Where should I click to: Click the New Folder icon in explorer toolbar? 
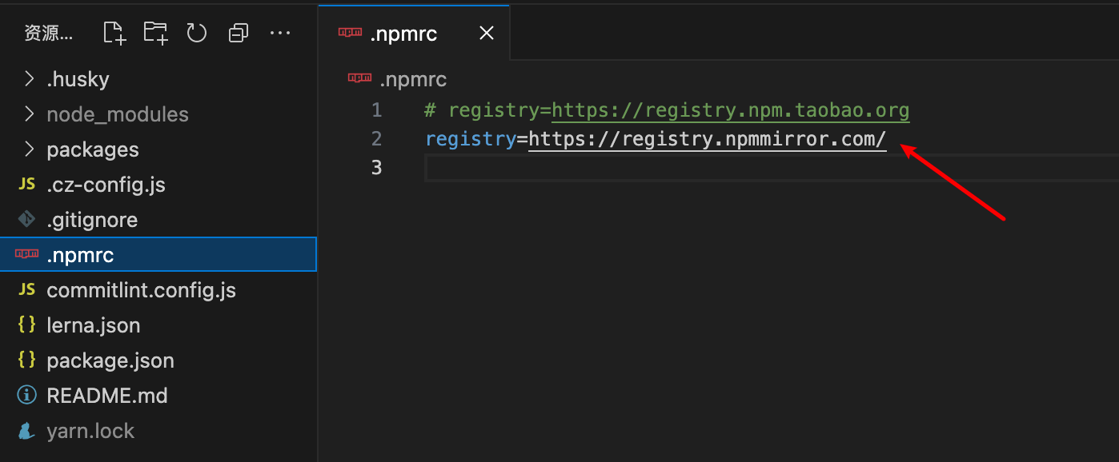click(156, 33)
